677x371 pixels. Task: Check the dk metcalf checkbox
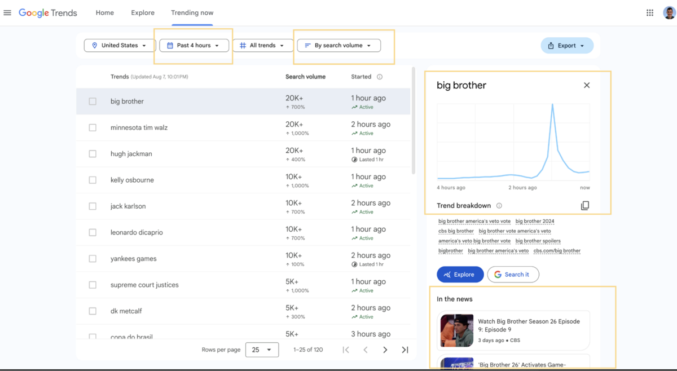(x=93, y=311)
